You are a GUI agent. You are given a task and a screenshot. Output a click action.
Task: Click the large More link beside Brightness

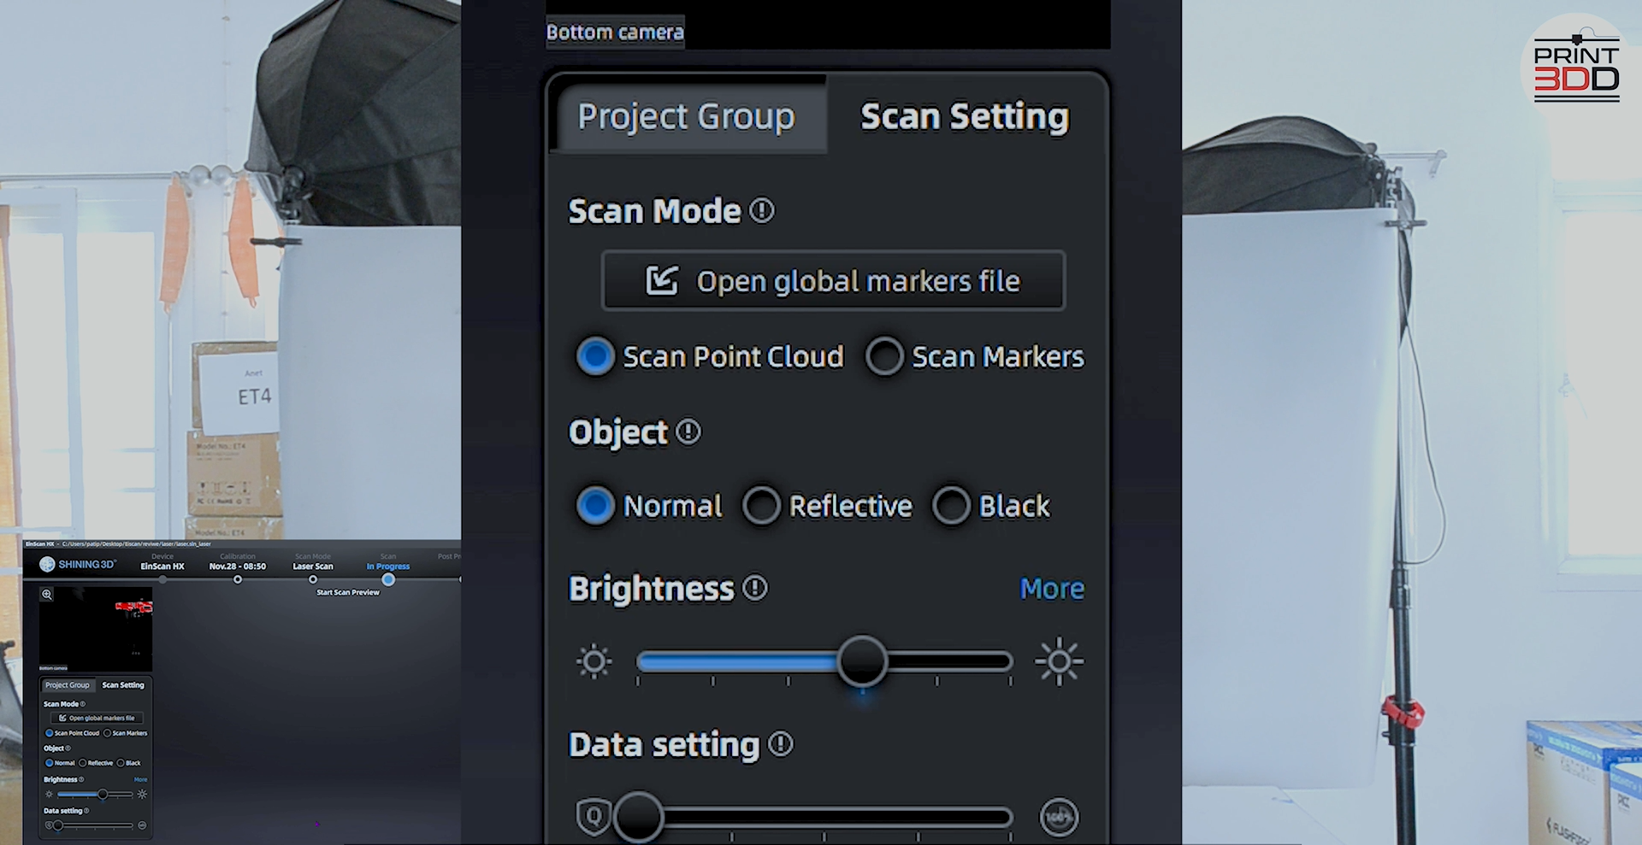click(1052, 589)
